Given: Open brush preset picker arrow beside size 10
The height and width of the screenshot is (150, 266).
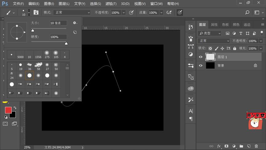Looking at the screenshot, I should [x=29, y=13].
